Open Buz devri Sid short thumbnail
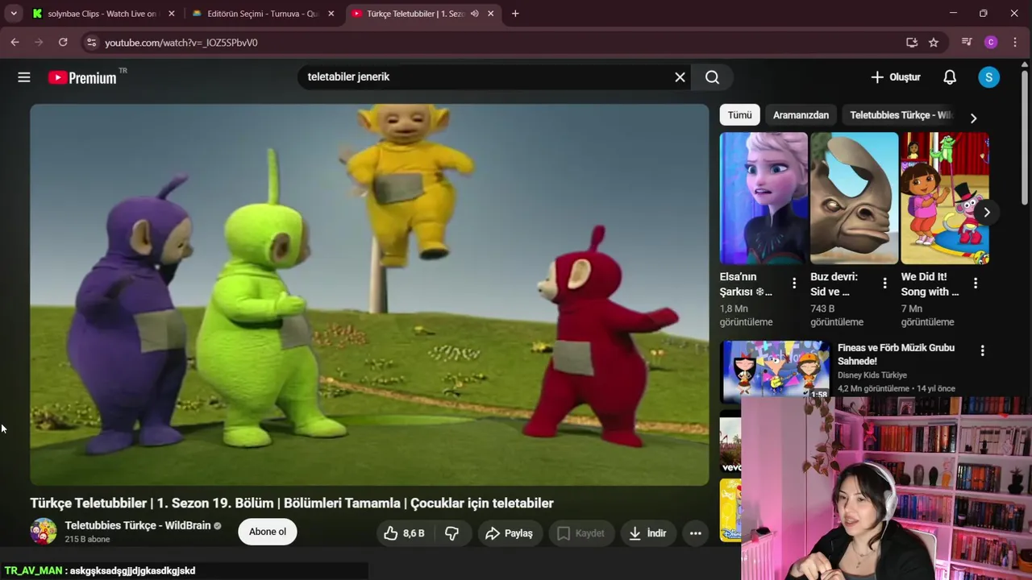The image size is (1032, 580). [854, 198]
